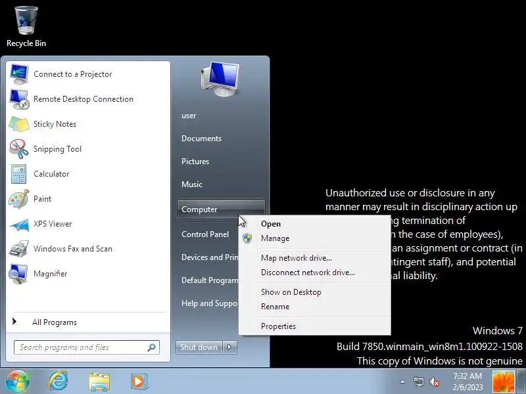This screenshot has height=394, width=526.
Task: Click the network tray icon
Action: point(419,382)
